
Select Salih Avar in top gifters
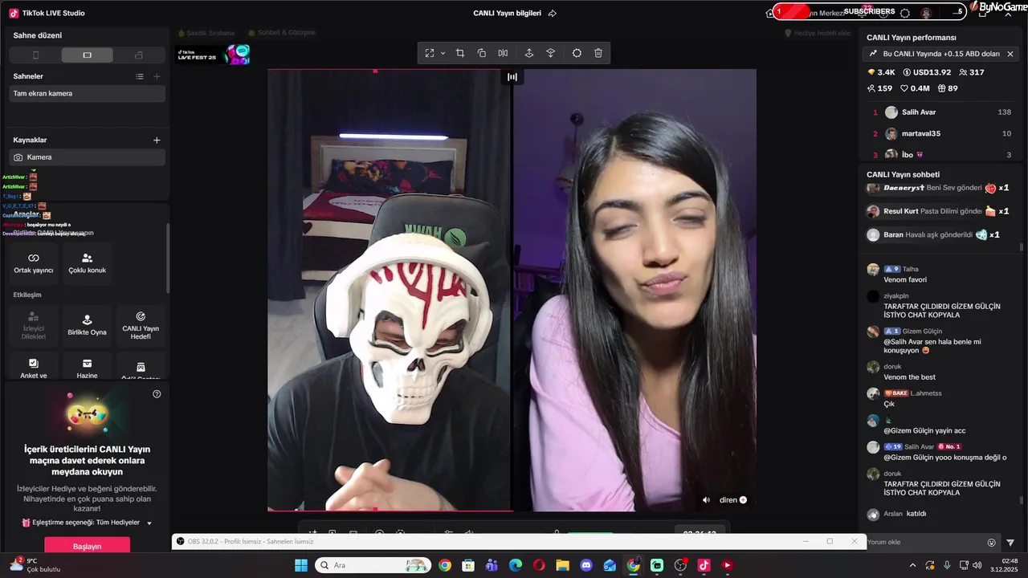pyautogui.click(x=941, y=112)
